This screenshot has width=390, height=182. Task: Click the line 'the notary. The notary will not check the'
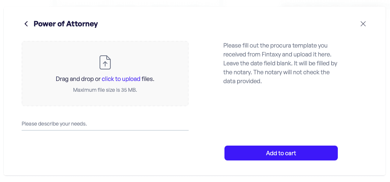click(276, 72)
